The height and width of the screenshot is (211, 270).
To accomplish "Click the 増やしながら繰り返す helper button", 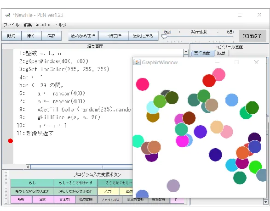I will point(32,191).
